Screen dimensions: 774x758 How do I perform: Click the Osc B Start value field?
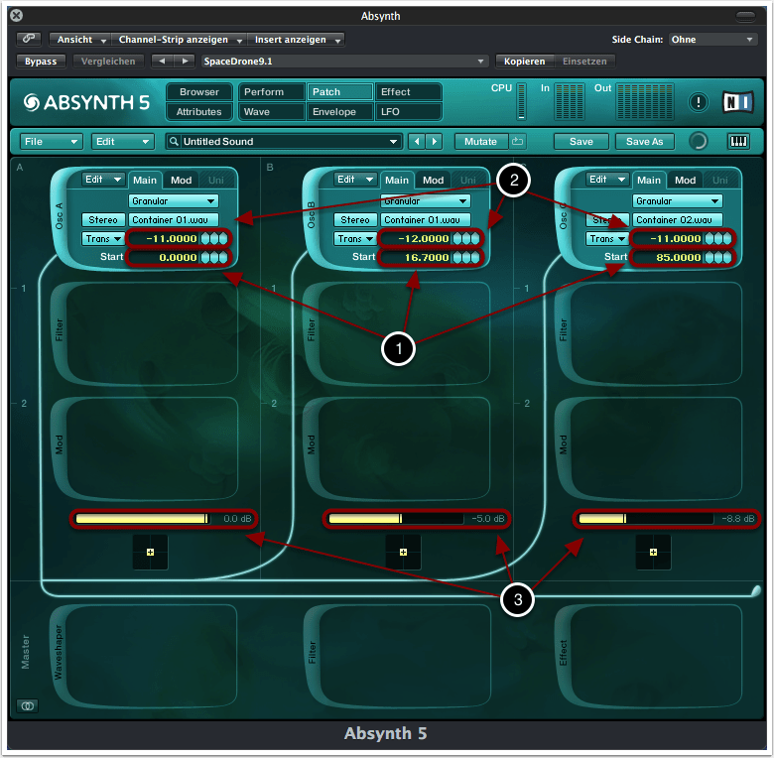[419, 258]
